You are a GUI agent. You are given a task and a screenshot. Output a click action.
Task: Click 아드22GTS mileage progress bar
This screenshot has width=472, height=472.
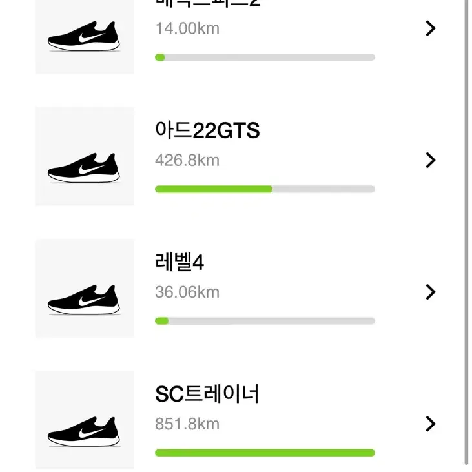pyautogui.click(x=265, y=189)
